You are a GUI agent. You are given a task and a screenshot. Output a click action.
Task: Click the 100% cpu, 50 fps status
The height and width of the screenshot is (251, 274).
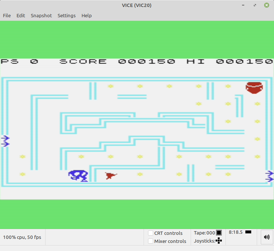22,237
